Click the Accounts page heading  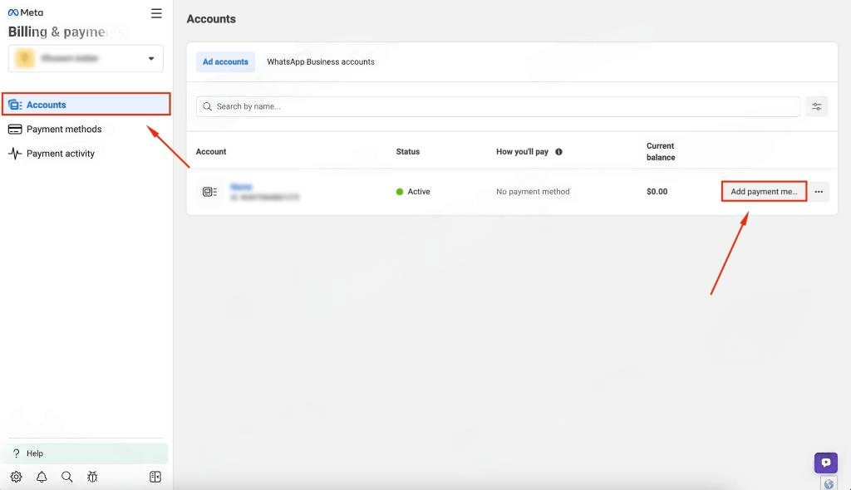[211, 19]
